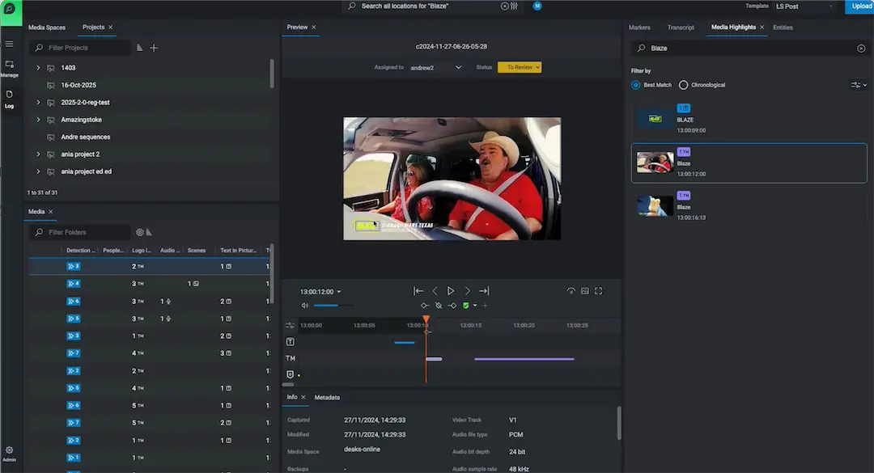The height and width of the screenshot is (473, 874).
Task: Clear the Blaze search in Media Highlights
Action: [861, 49]
